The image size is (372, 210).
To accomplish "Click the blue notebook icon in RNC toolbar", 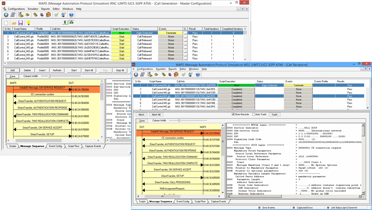I will click(x=13, y=15).
